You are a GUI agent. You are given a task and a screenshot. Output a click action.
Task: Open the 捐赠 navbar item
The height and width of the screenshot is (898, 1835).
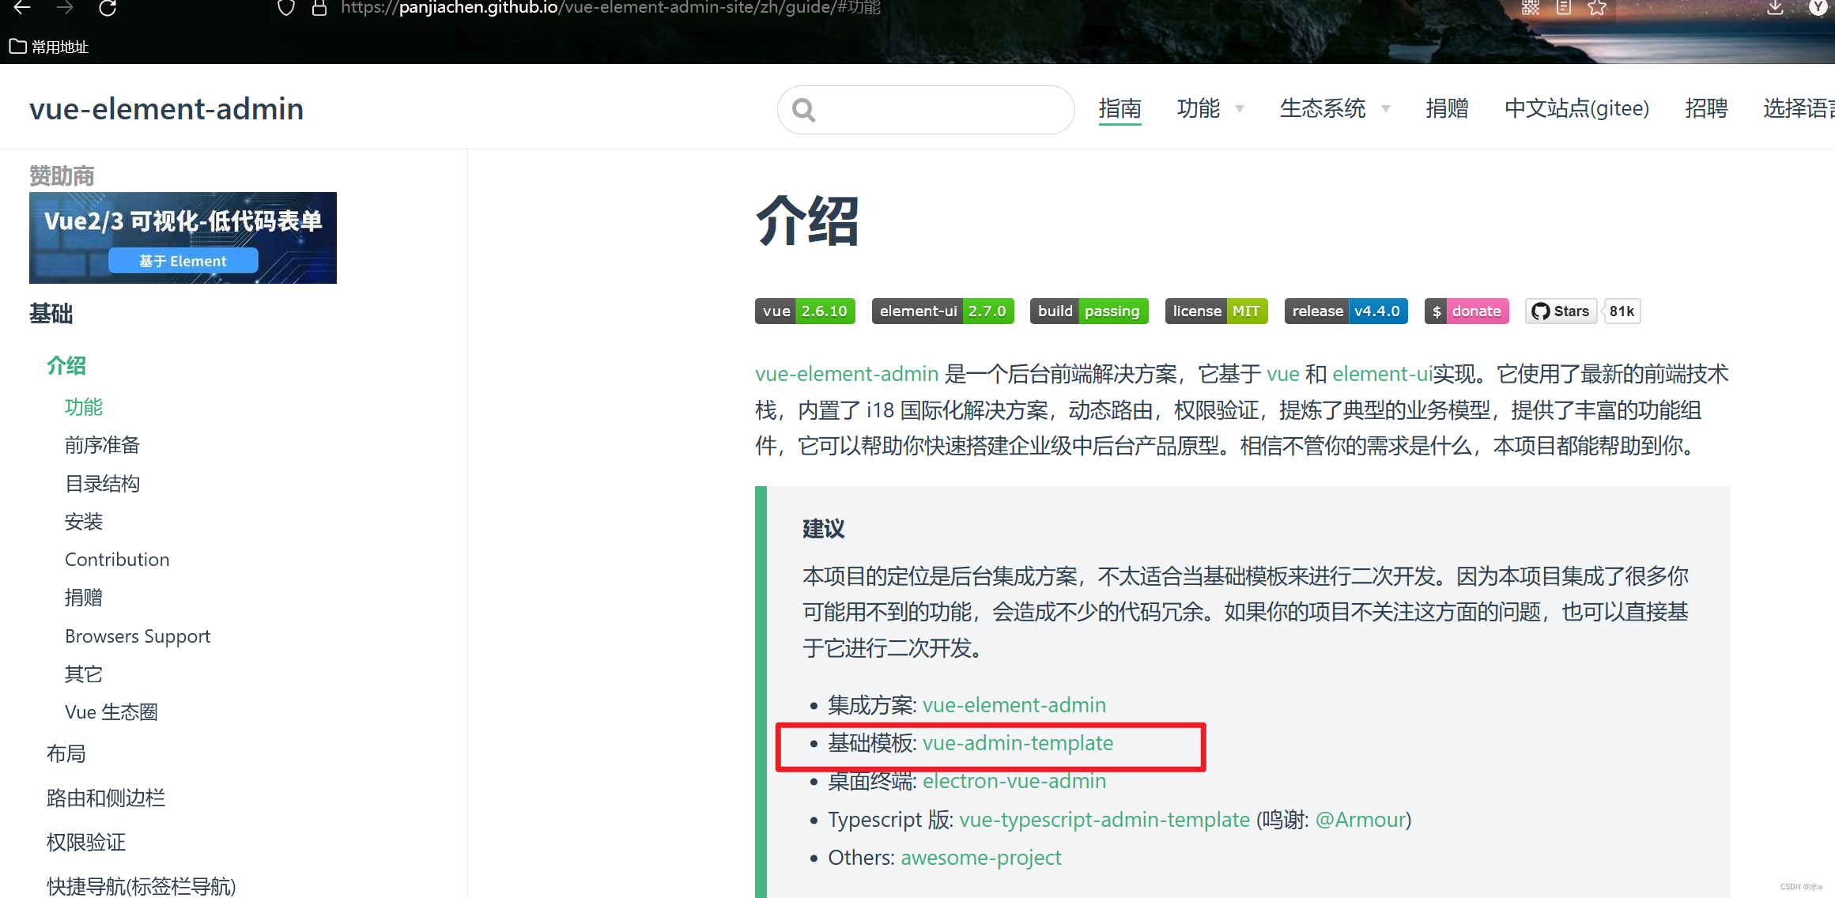(x=1447, y=108)
